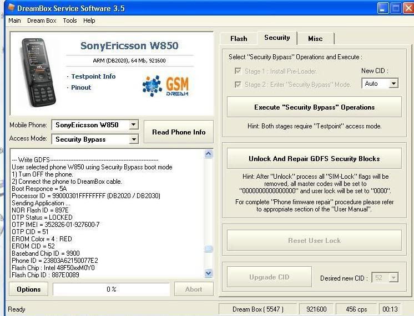This screenshot has height=316, width=414.
Task: Click the Ready status bar text
Action: pyautogui.click(x=16, y=309)
